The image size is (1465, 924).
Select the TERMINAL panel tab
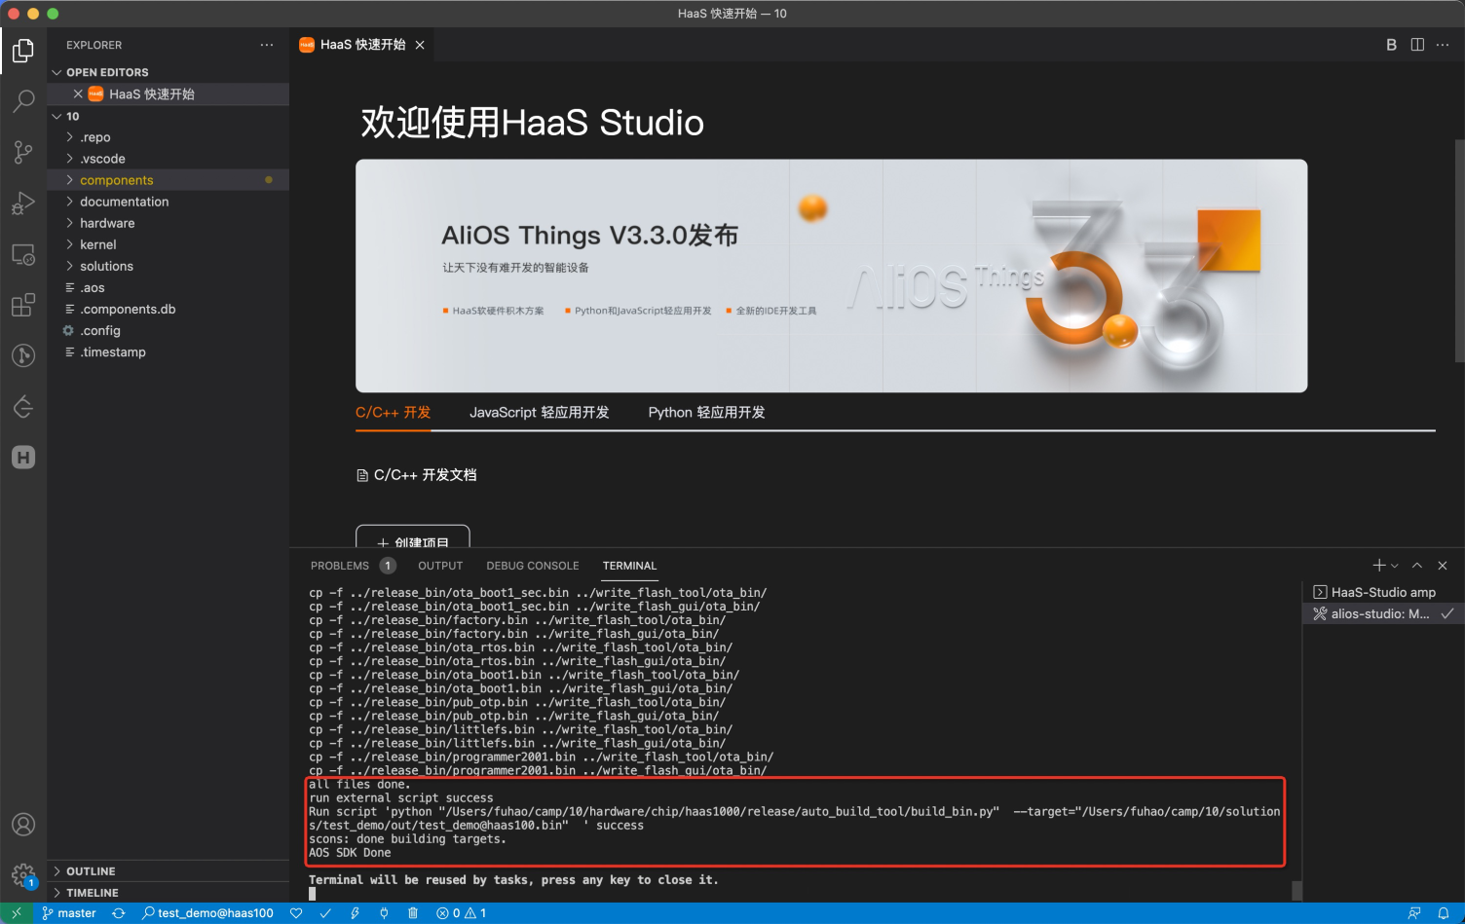[629, 566]
